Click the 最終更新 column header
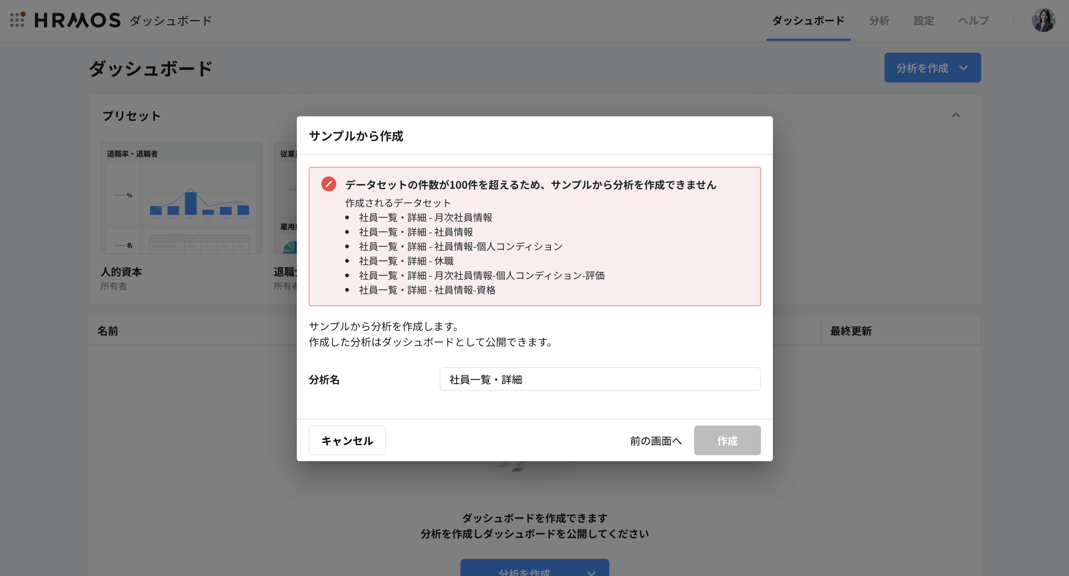 point(850,331)
